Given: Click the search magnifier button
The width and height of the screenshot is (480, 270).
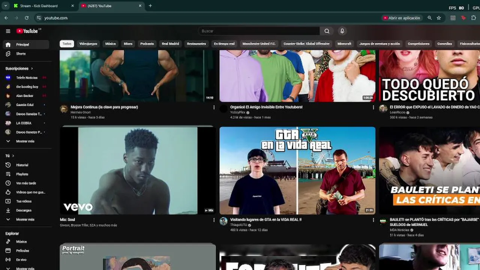Looking at the screenshot, I should coord(327,31).
